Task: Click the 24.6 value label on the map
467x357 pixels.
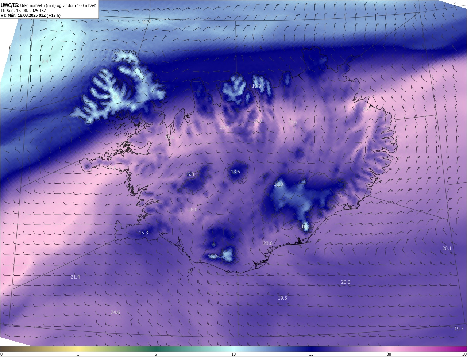Action: pyautogui.click(x=115, y=312)
